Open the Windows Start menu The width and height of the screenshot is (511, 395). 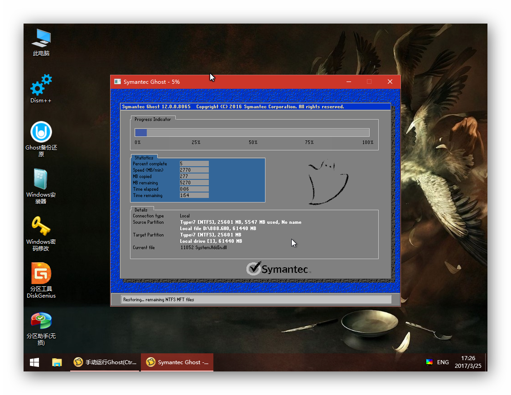[x=34, y=362]
